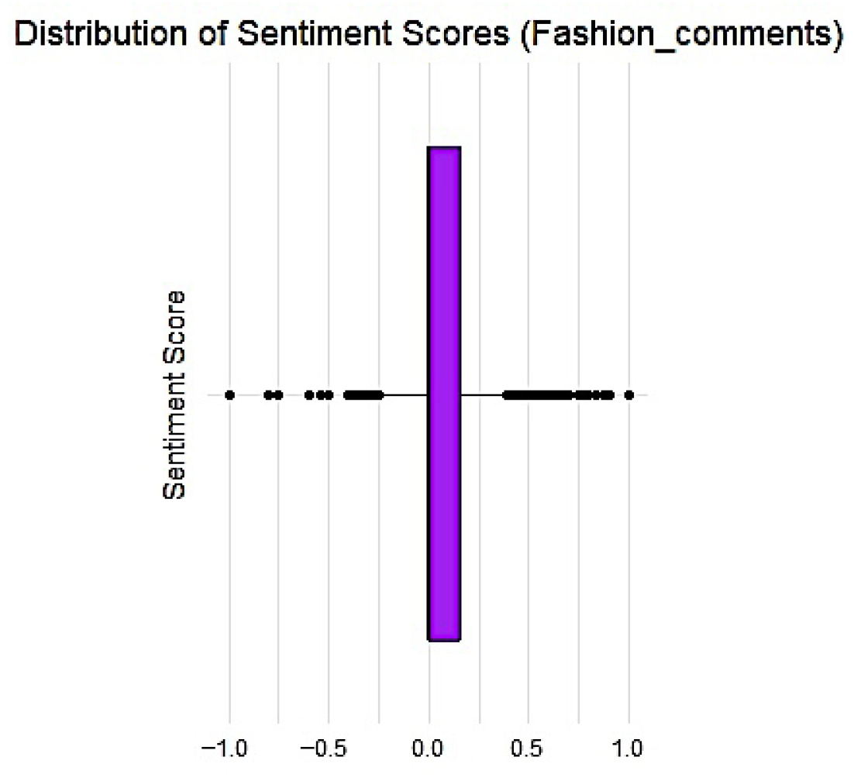This screenshot has width=854, height=781.
Task: Click the -0.5 x-axis tick label
Action: click(325, 750)
